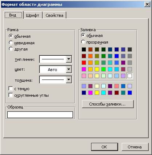Viewport: 152px width, 155px height.
Task: Open the 'Свойства' tab
Action: [x=54, y=15]
